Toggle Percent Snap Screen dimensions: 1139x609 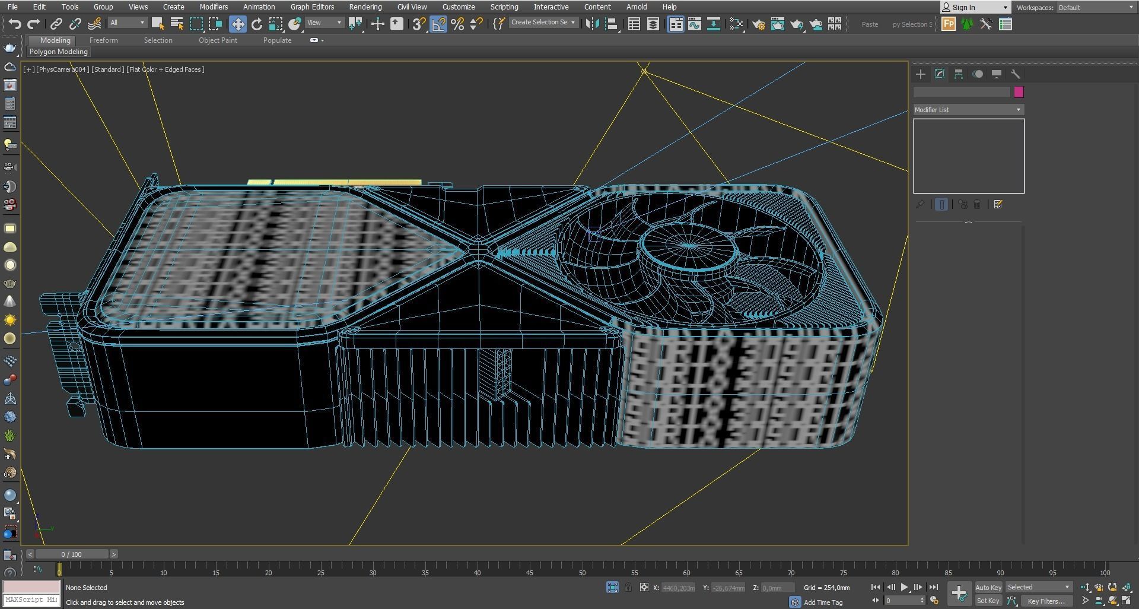pos(457,24)
